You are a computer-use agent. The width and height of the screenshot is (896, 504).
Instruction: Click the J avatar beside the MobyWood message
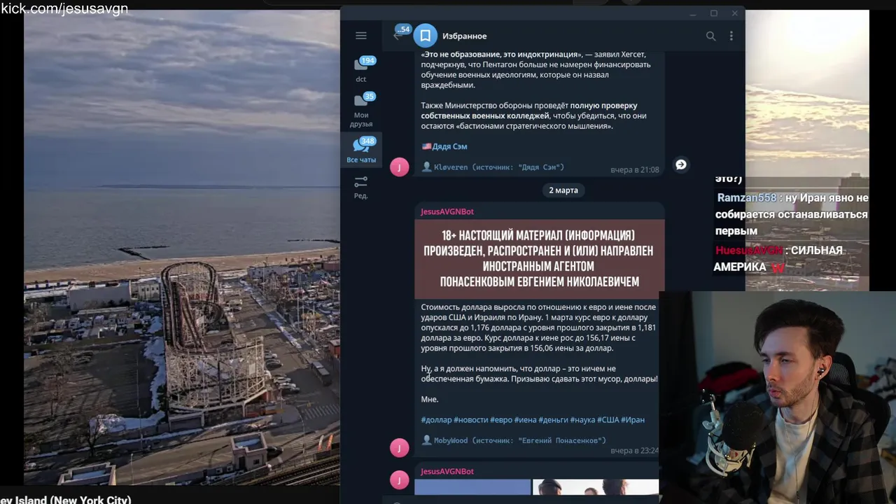coord(399,448)
